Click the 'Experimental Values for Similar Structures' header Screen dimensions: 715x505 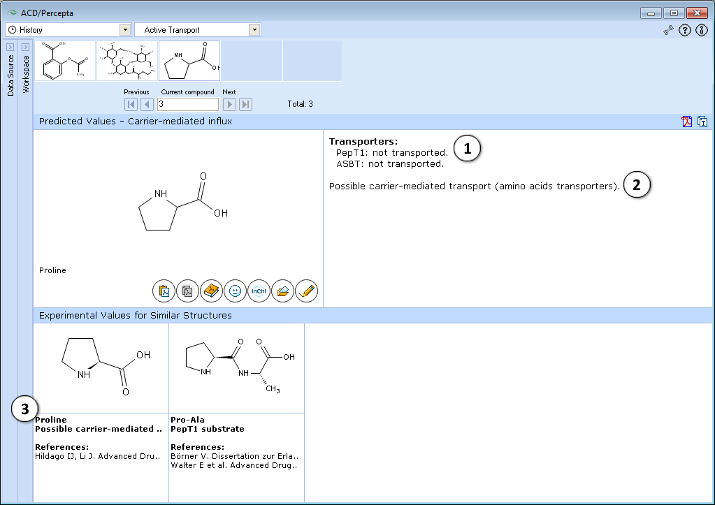click(x=136, y=316)
